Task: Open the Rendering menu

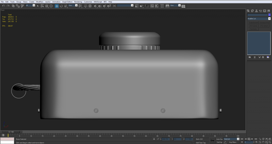Action: [78, 2]
